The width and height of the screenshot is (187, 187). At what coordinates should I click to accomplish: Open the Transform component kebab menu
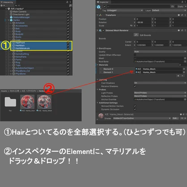point(185,15)
